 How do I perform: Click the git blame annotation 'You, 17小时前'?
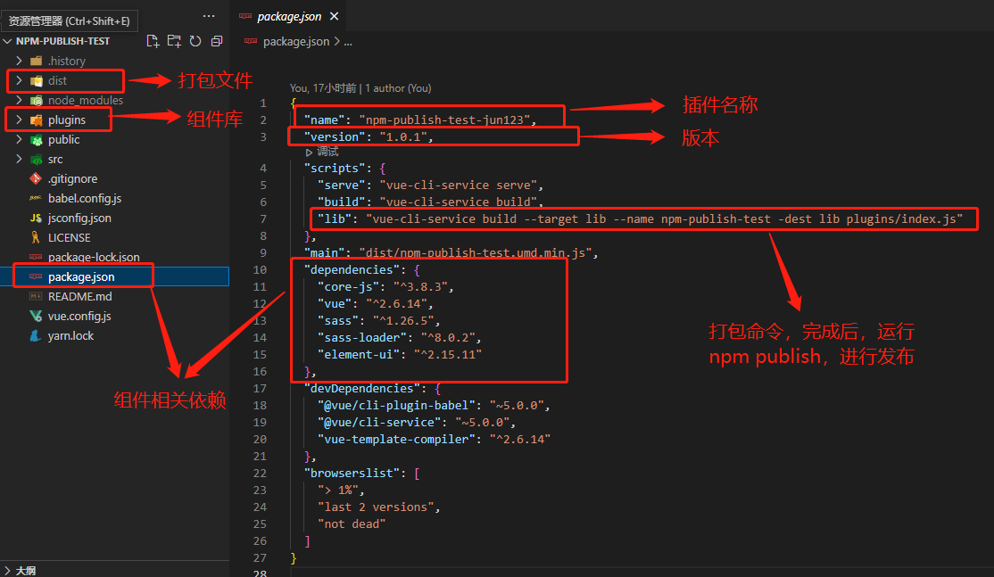point(323,88)
